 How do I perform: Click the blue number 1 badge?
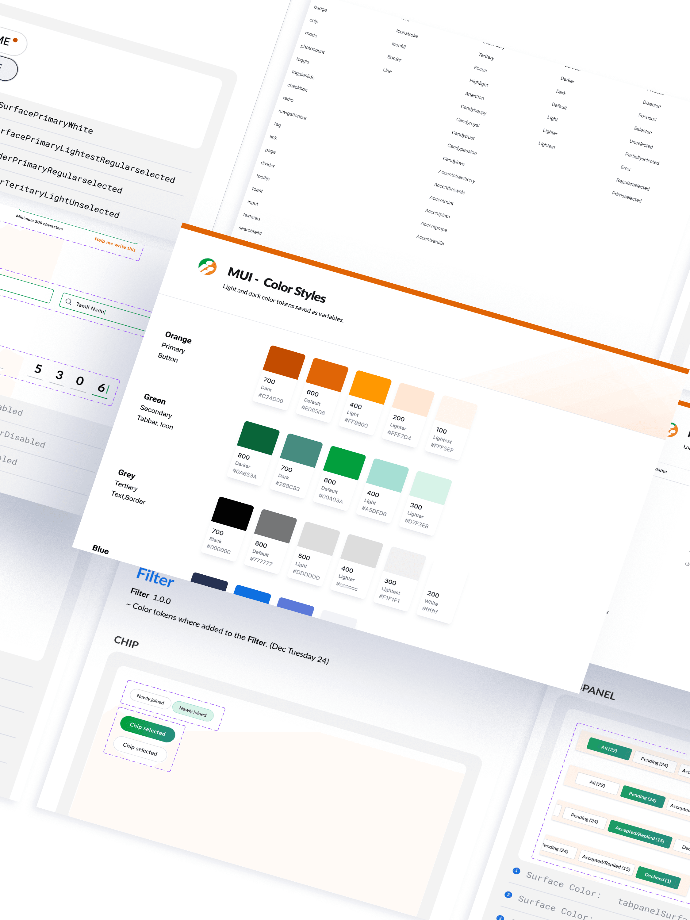coord(516,871)
